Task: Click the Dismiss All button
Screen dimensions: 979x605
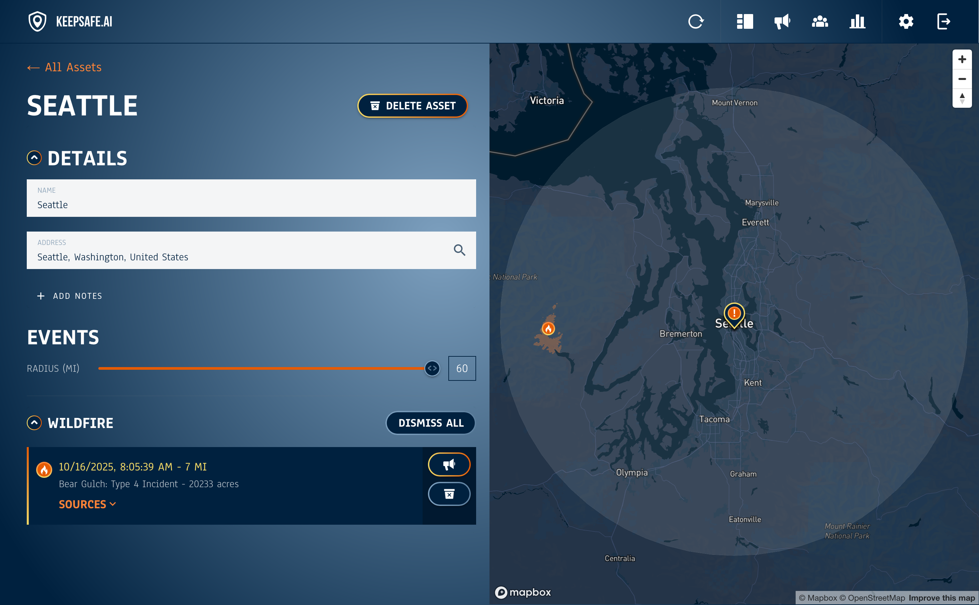Action: coord(431,423)
